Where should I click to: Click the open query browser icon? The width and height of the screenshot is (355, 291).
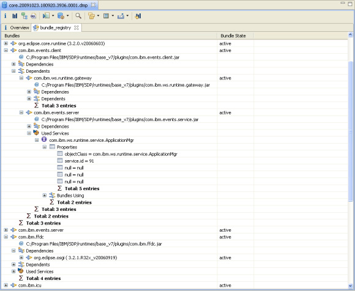coord(61,16)
